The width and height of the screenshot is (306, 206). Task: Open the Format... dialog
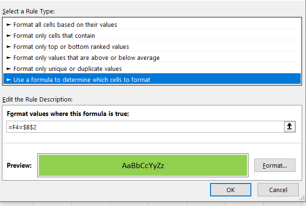click(275, 166)
